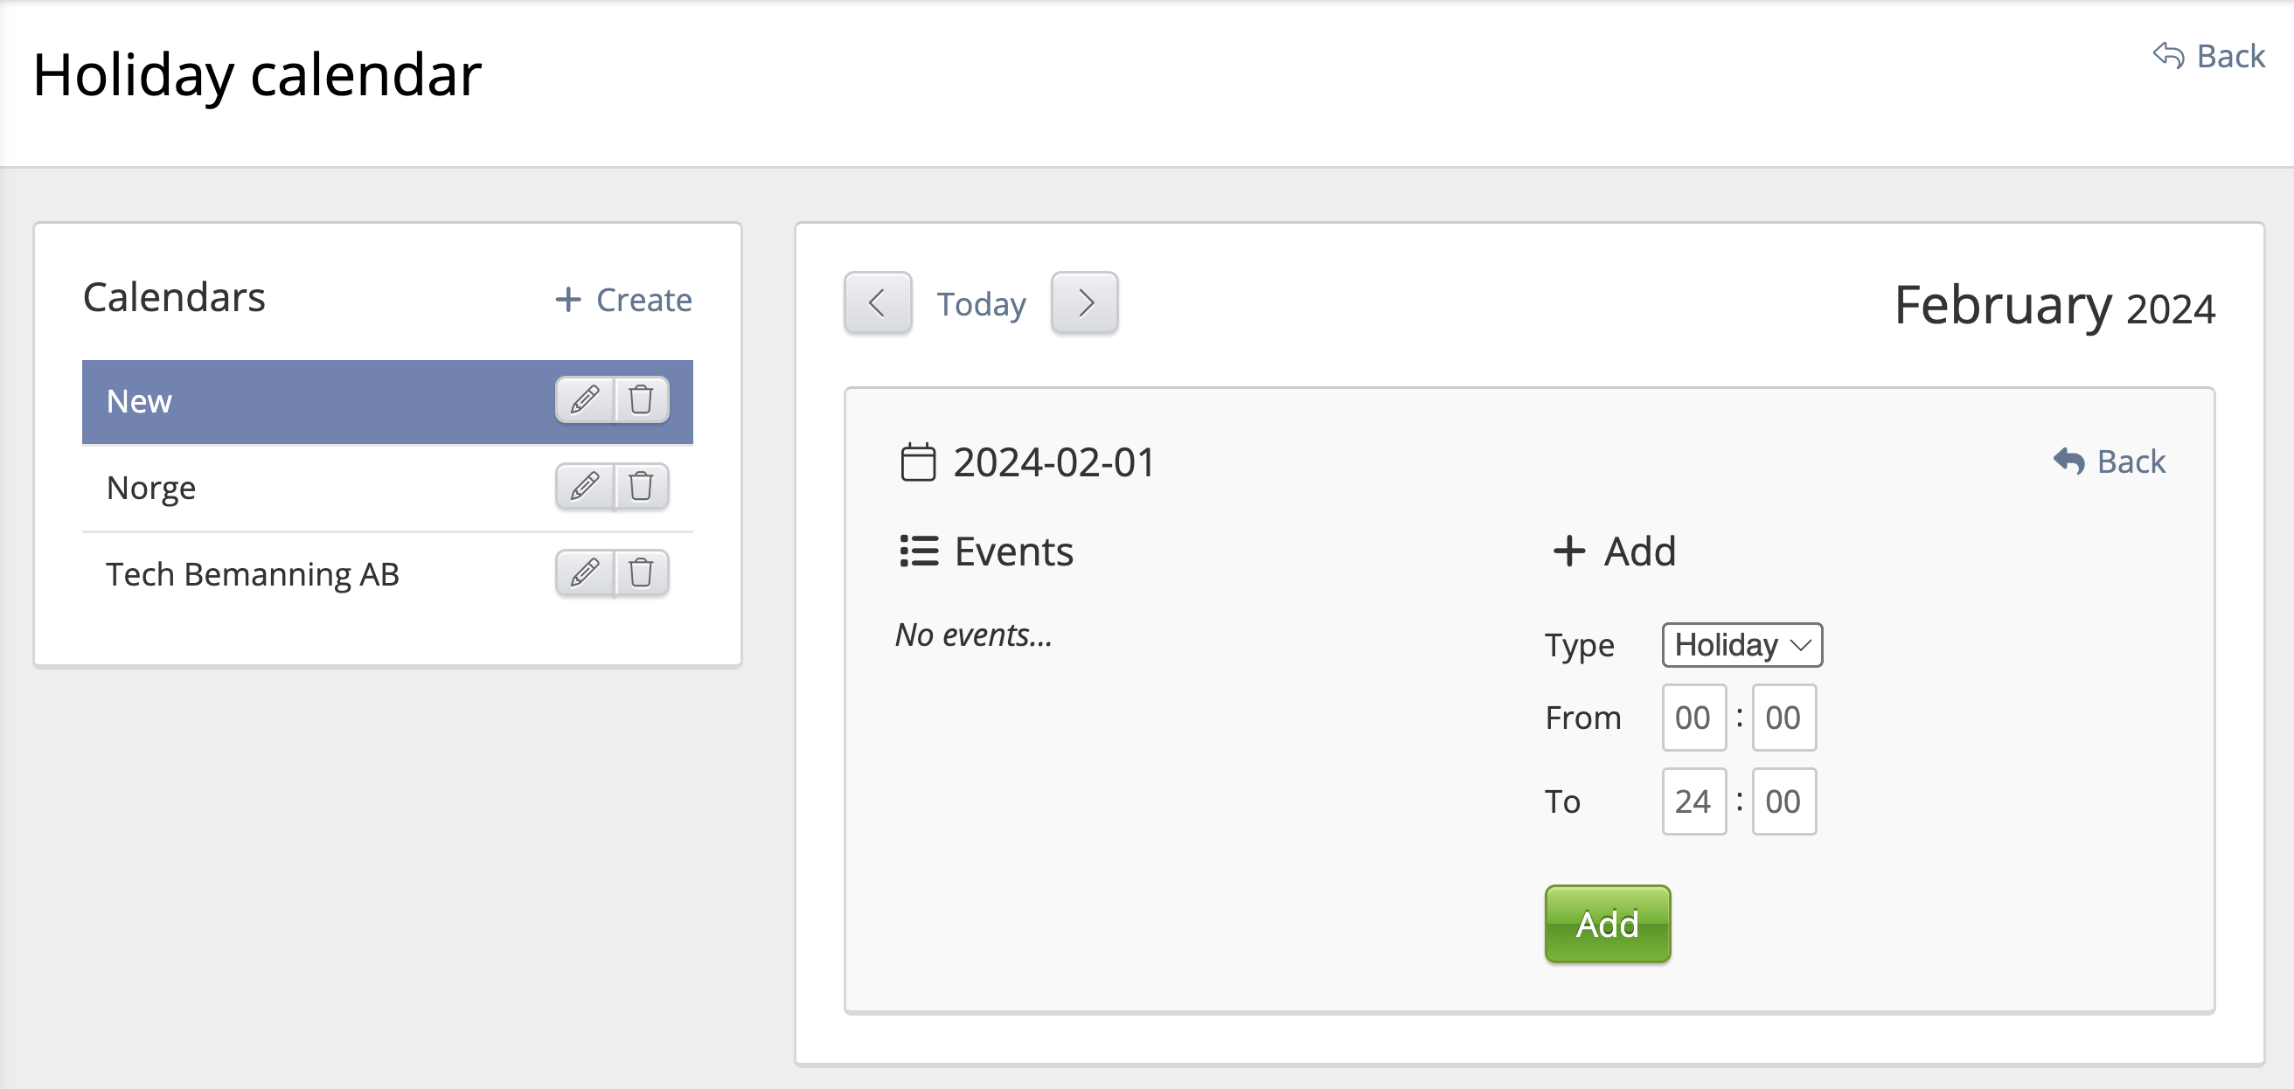
Task: Click Back link in the date panel
Action: [2109, 461]
